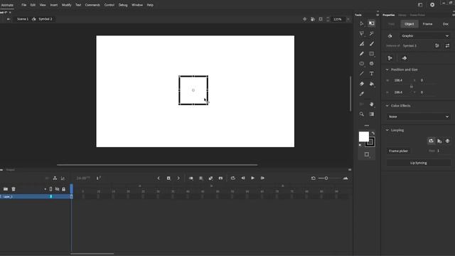Viewport: 455px width, 256px height.
Task: Open the Edit Toolbar three-dots button
Action: (367, 126)
